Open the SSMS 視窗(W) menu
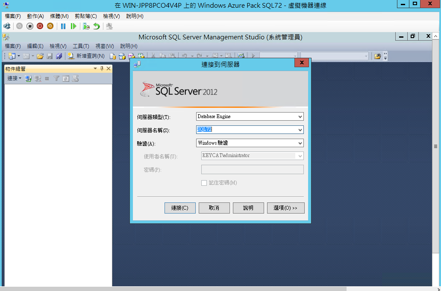This screenshot has height=291, width=441. (x=105, y=46)
